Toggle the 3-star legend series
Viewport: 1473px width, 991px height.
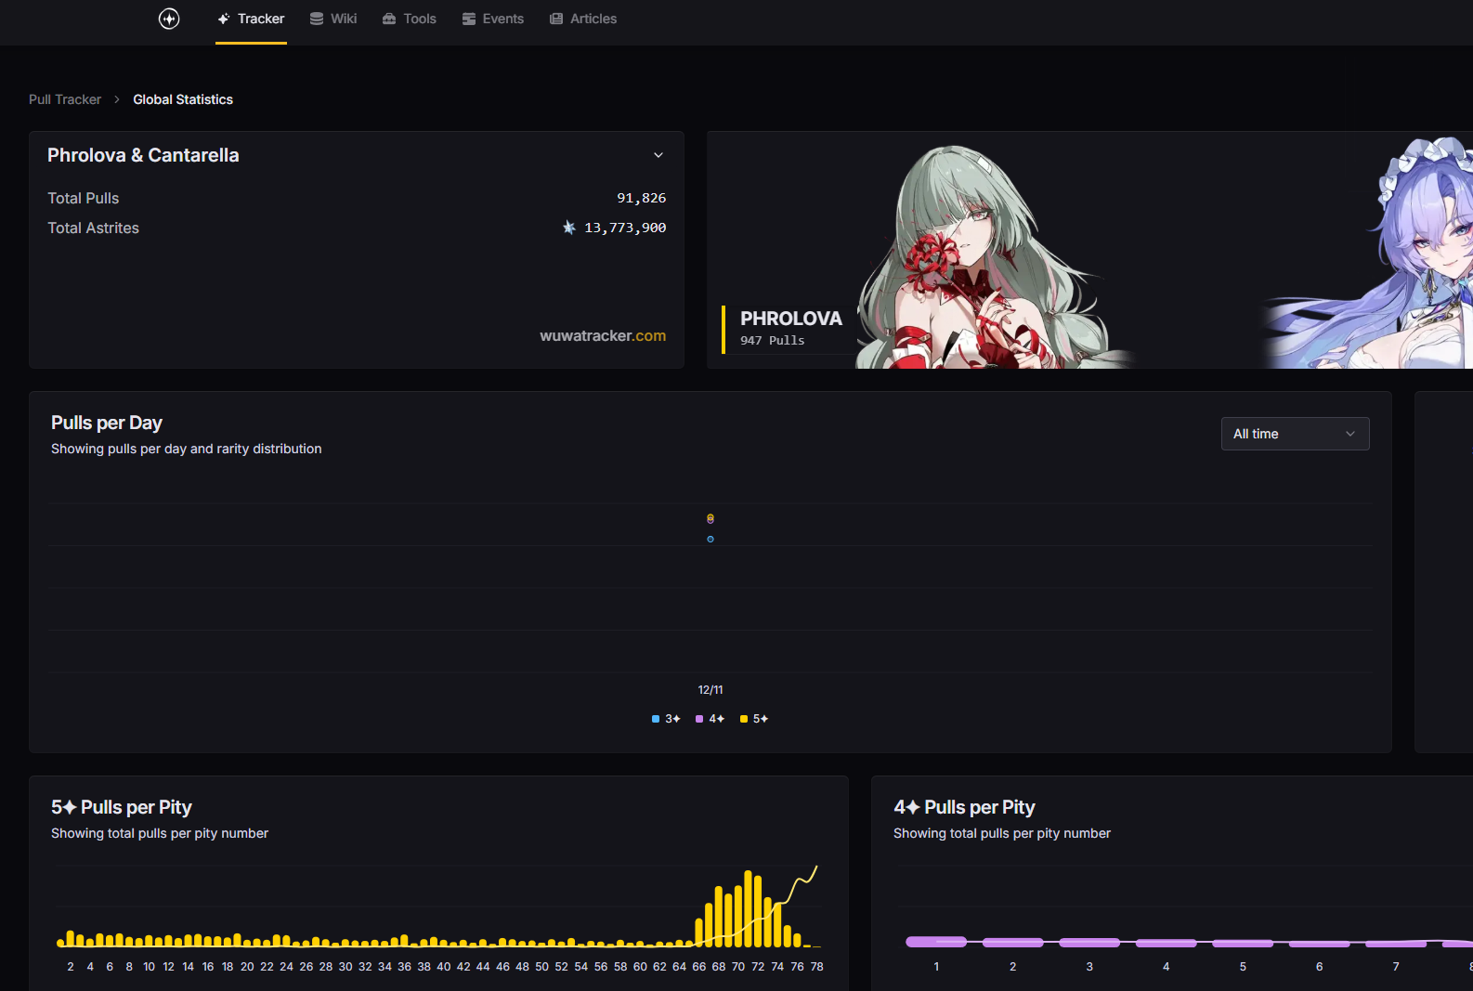click(666, 719)
